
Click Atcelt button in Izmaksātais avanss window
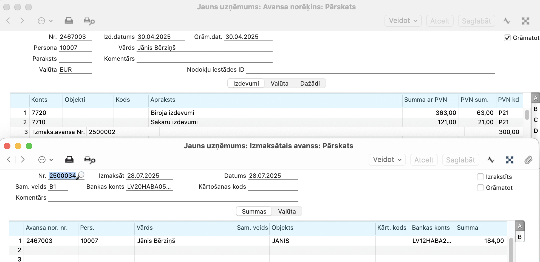click(424, 160)
